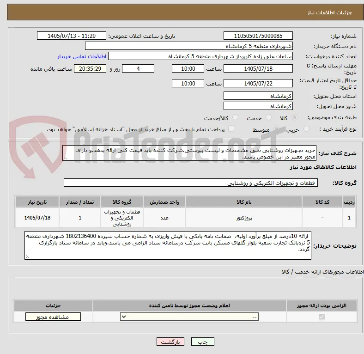Screen dimensions: 364x354
Task: Click the جزئیات اطلاعات نیاز page title
Action: tap(330, 12)
